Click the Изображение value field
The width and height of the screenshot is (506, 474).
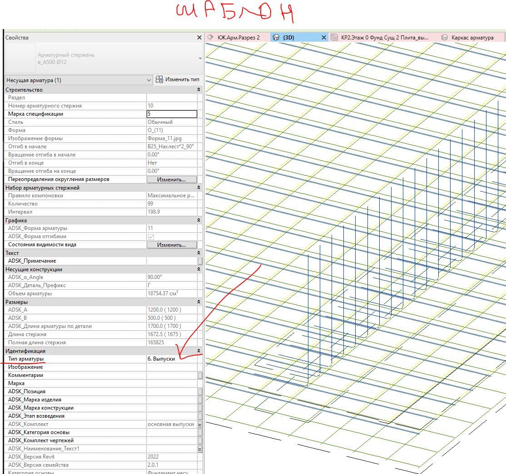172,367
